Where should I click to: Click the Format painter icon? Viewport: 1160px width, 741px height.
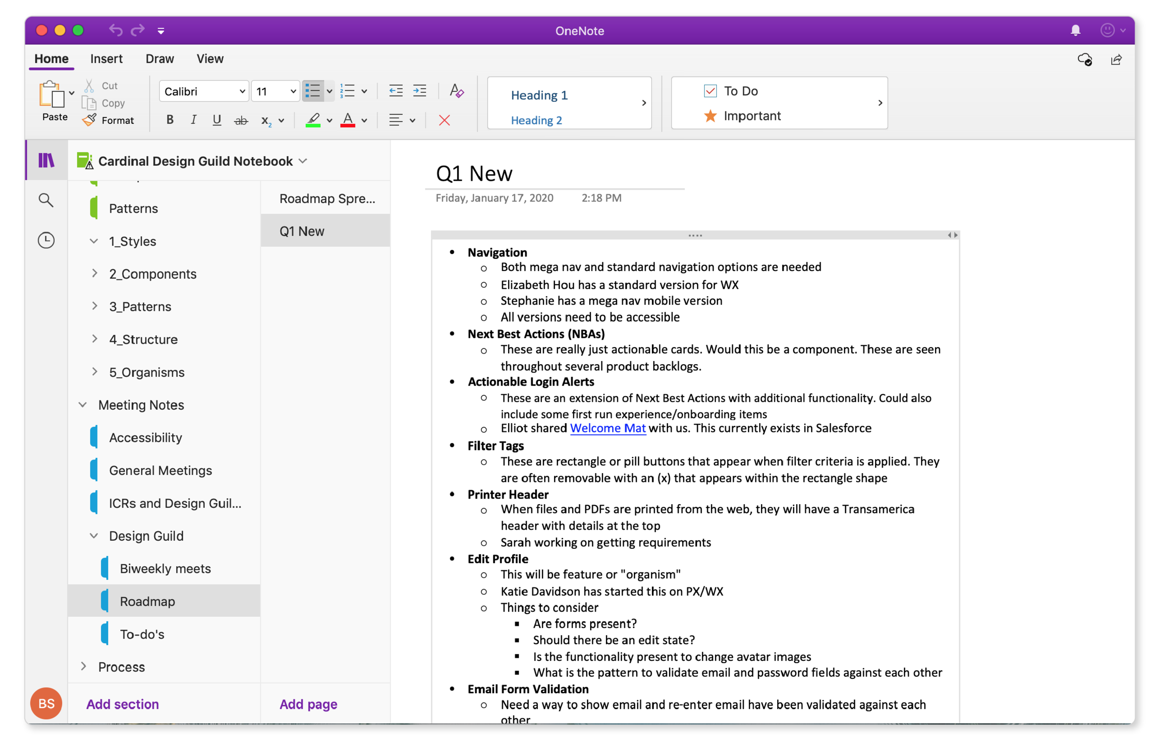(x=90, y=120)
